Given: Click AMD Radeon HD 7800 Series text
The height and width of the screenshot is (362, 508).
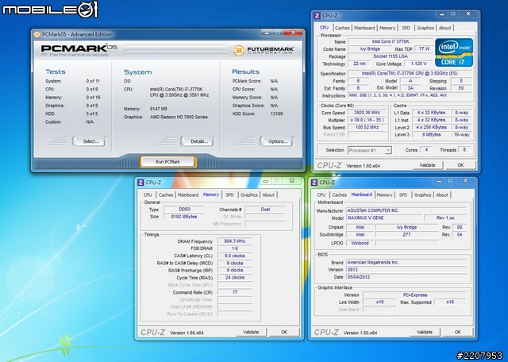Looking at the screenshot, I should [x=179, y=117].
